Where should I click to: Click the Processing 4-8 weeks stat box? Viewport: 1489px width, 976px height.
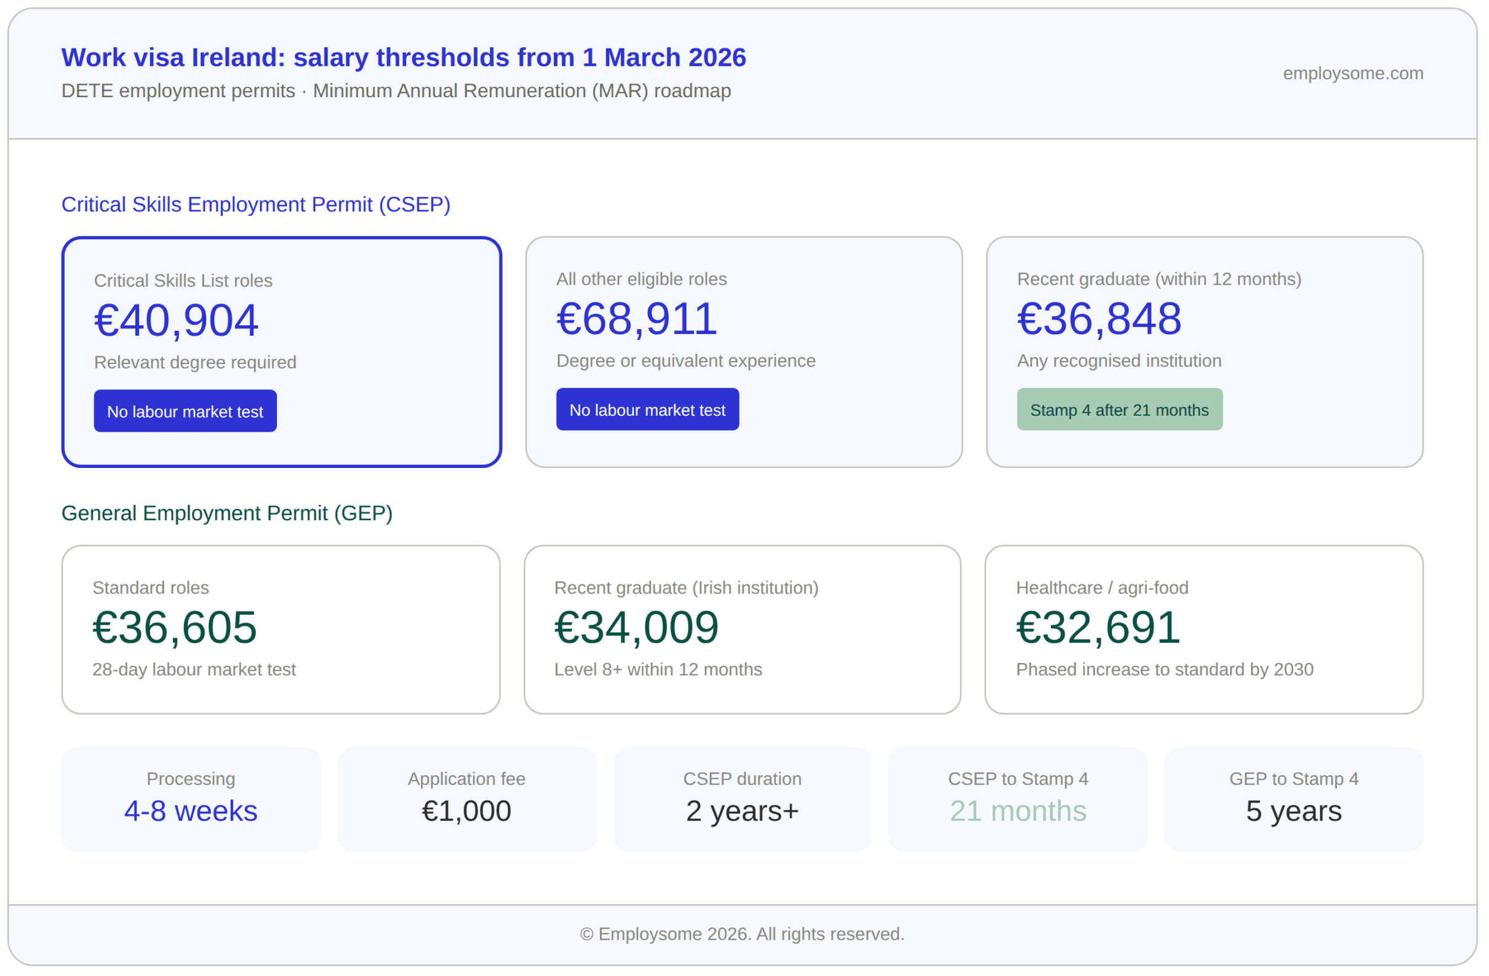[x=191, y=798]
